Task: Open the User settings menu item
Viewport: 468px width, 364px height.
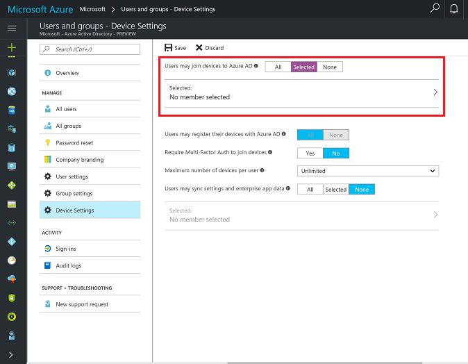Action: point(72,176)
